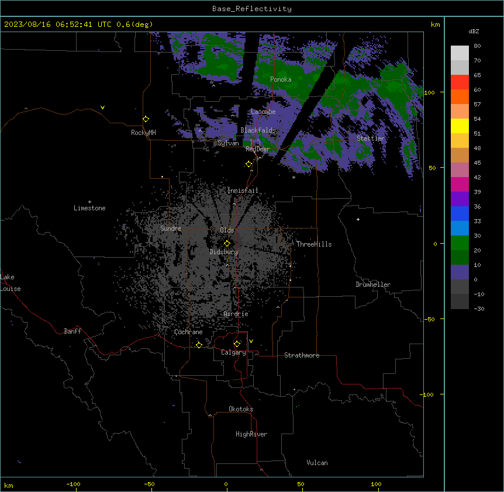Select the asterisk marker east of Innisfail
The height and width of the screenshot is (492, 504).
(x=294, y=178)
